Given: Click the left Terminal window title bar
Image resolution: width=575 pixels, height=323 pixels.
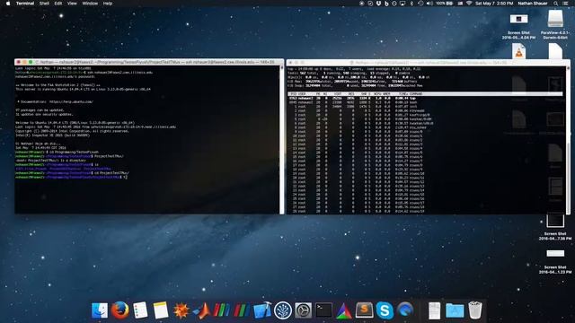Looking at the screenshot, I should coord(149,62).
